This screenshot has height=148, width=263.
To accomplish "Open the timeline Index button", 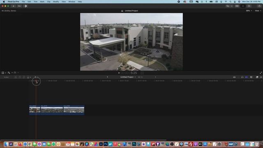I will [6, 77].
